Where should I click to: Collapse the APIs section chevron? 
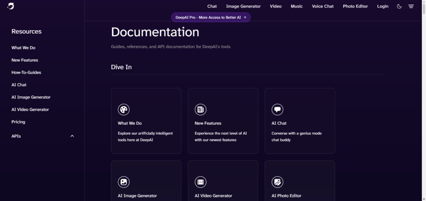point(72,136)
